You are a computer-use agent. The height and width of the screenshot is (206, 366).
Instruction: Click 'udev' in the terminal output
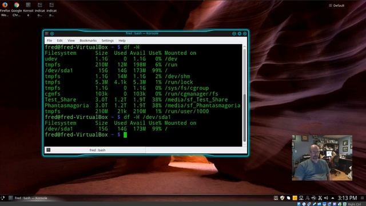tap(51, 59)
